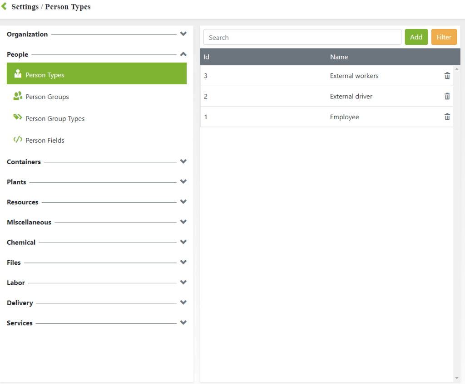Click into the Search input field
465x384 pixels.
(302, 37)
